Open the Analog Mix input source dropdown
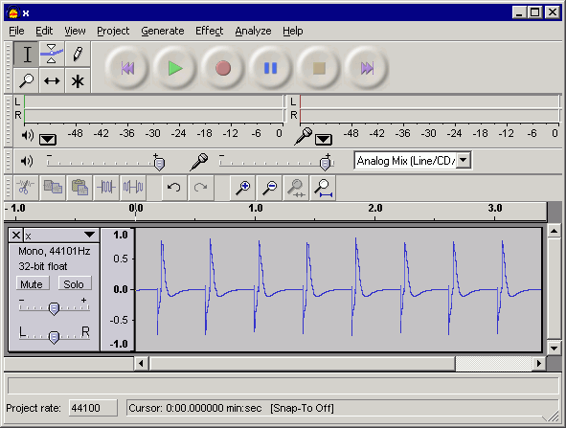Screen dimensions: 566x428 click(464, 160)
